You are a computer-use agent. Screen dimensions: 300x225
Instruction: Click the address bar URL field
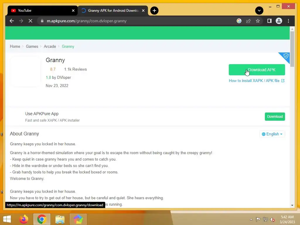click(x=138, y=21)
